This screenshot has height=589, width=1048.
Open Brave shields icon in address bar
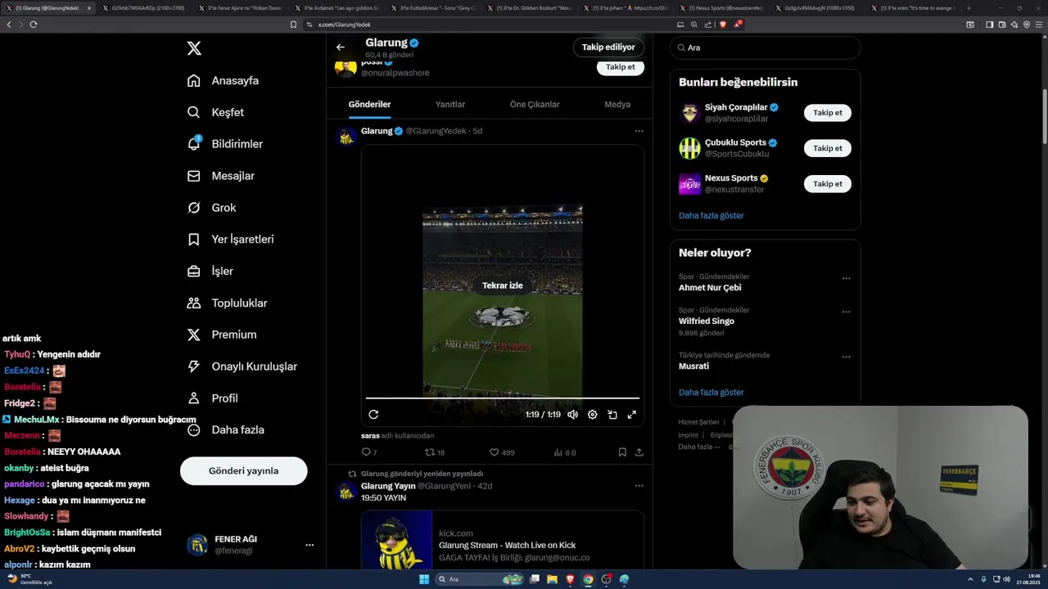tap(723, 25)
